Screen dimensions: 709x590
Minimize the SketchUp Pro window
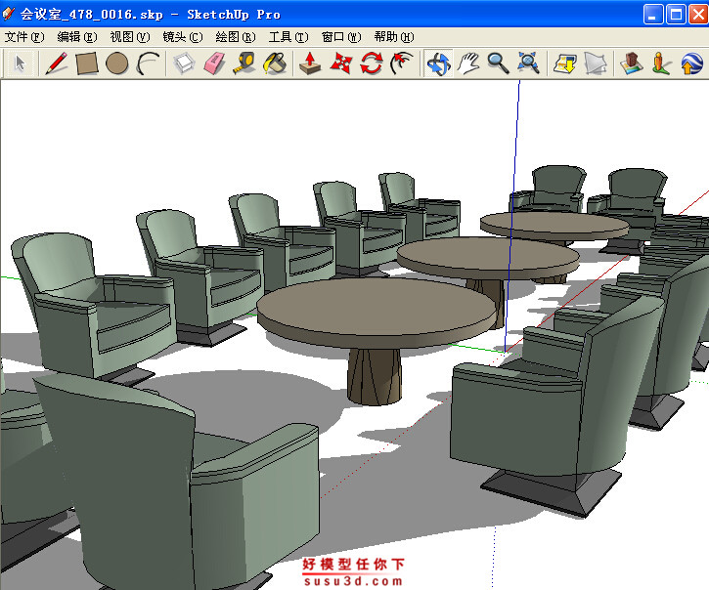click(653, 14)
